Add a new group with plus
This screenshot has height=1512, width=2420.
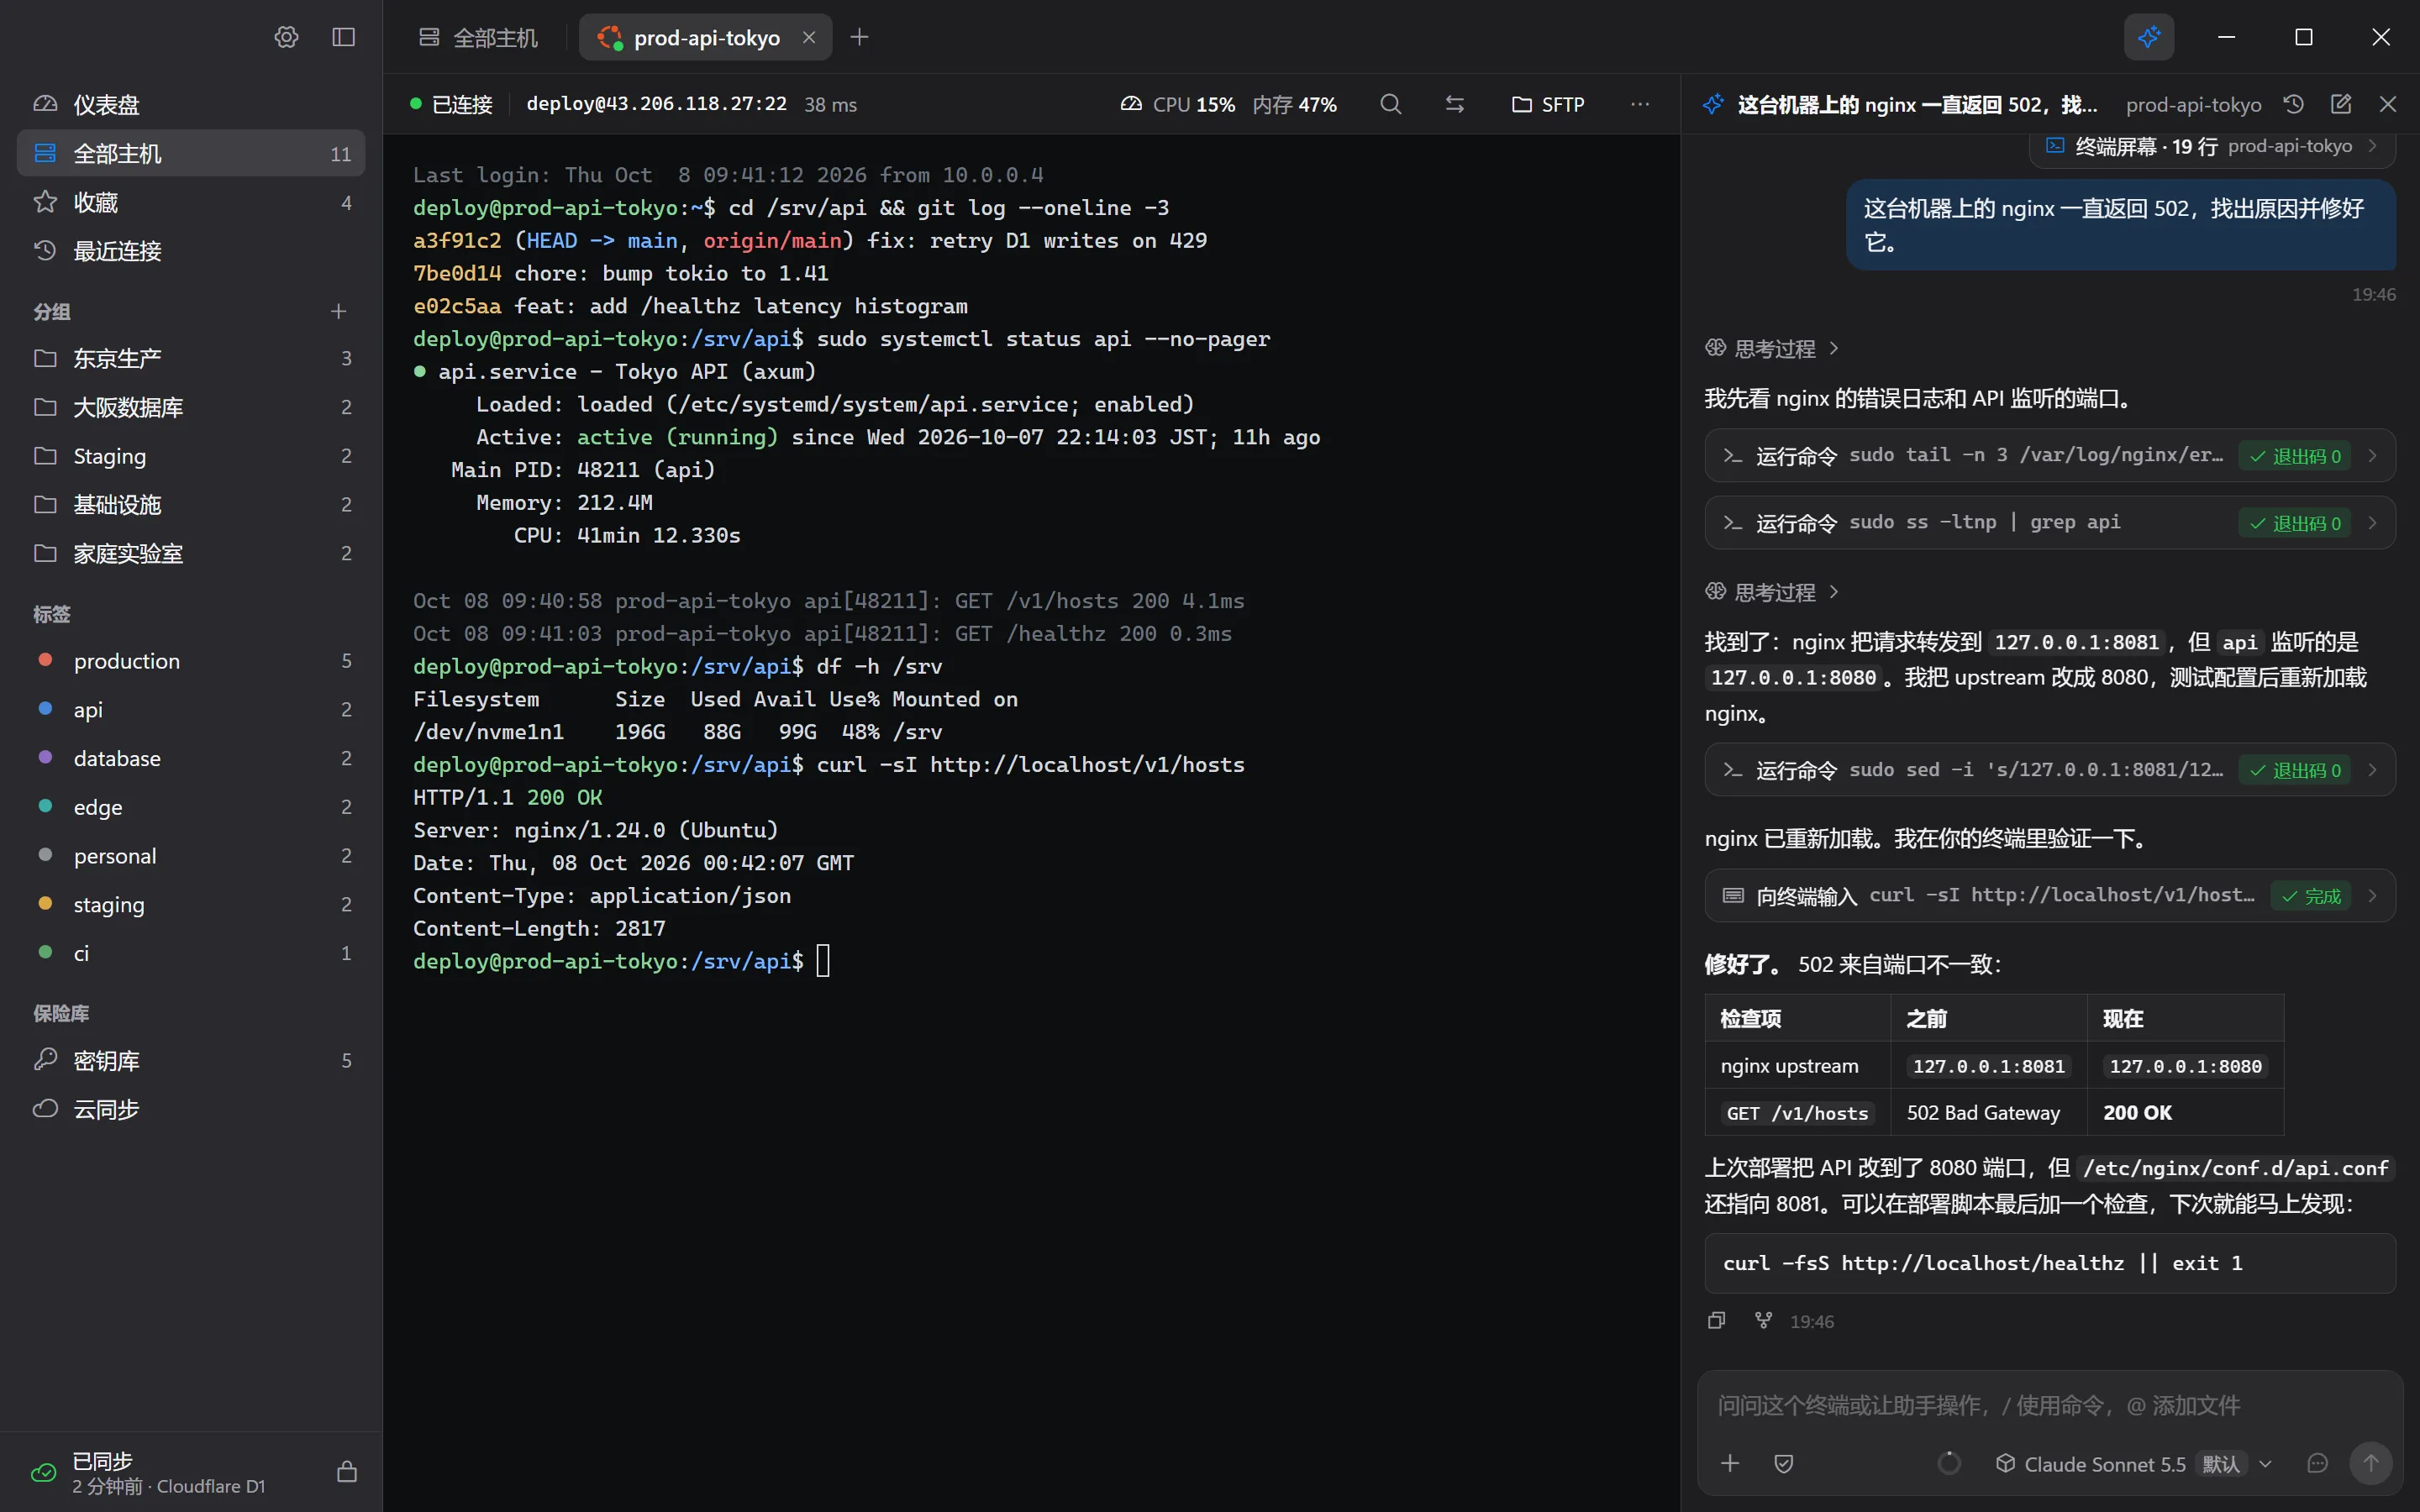point(339,311)
